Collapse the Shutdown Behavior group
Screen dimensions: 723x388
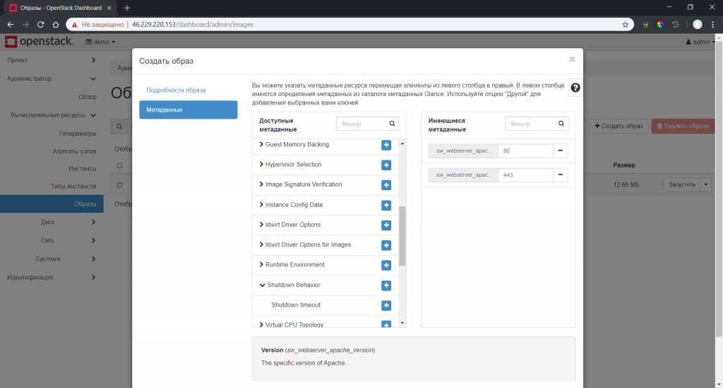(x=263, y=285)
